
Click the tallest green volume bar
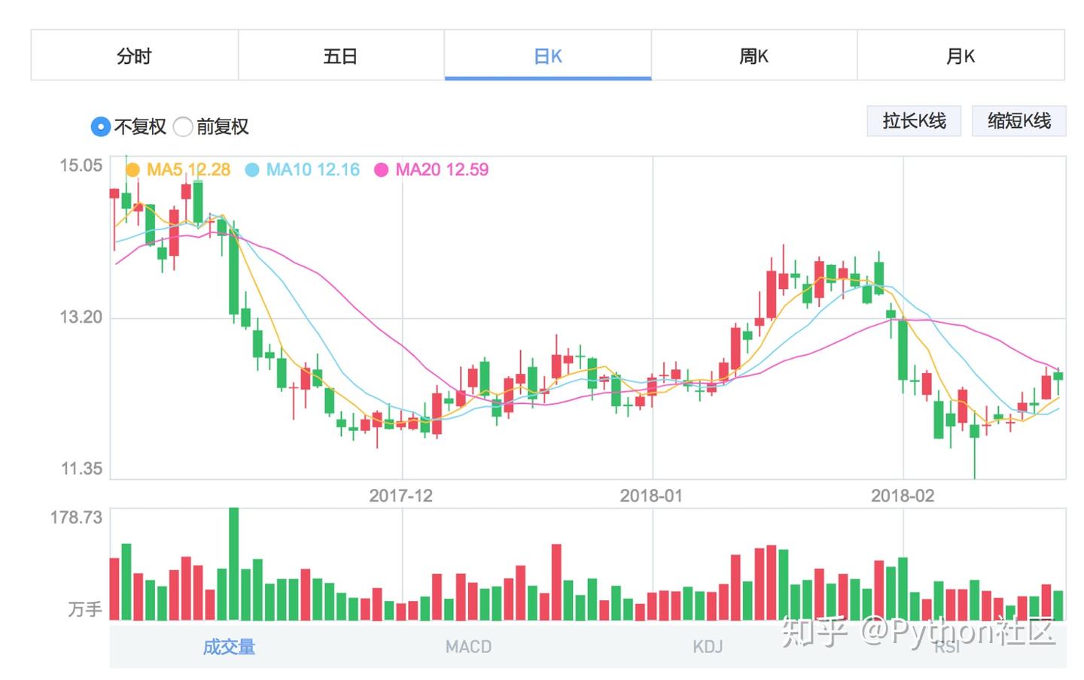tap(233, 564)
